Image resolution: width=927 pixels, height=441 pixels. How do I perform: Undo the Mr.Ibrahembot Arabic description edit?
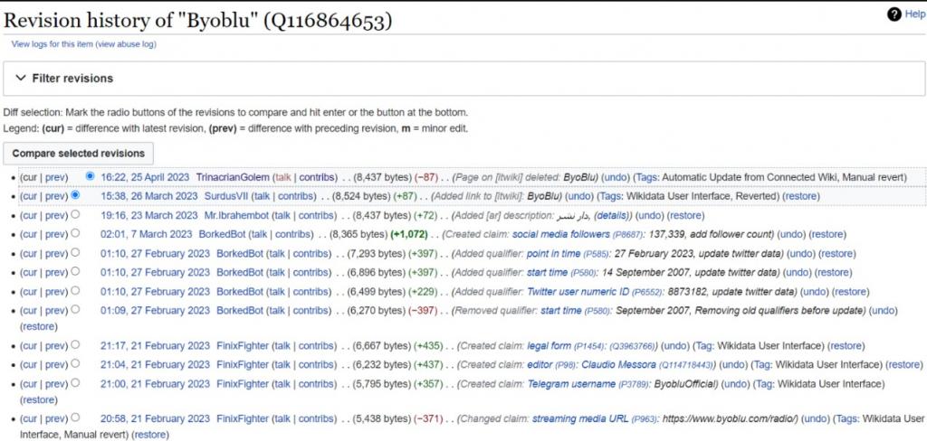click(x=650, y=216)
